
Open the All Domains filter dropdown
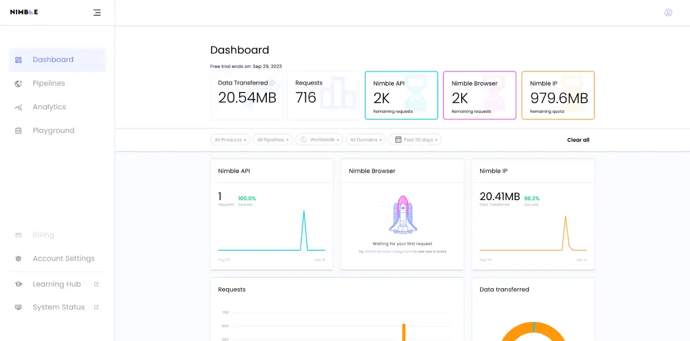point(366,140)
